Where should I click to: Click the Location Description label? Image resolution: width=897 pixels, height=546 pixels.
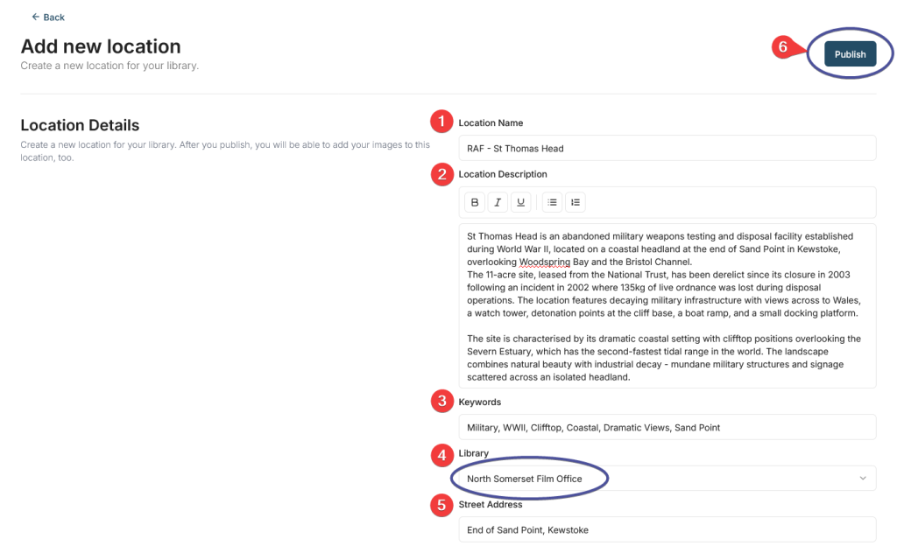click(x=502, y=174)
